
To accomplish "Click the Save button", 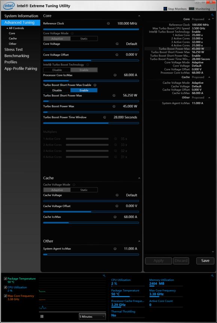I will click(205, 261).
